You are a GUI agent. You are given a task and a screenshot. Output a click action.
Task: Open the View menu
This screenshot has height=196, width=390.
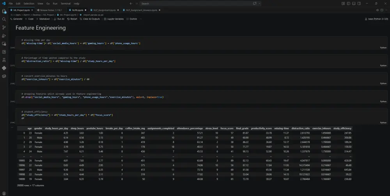tap(40, 4)
